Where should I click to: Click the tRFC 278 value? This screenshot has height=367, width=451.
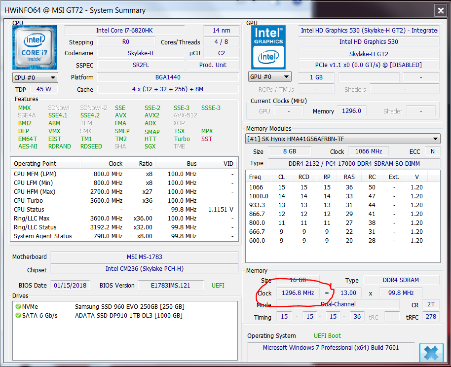tap(431, 316)
